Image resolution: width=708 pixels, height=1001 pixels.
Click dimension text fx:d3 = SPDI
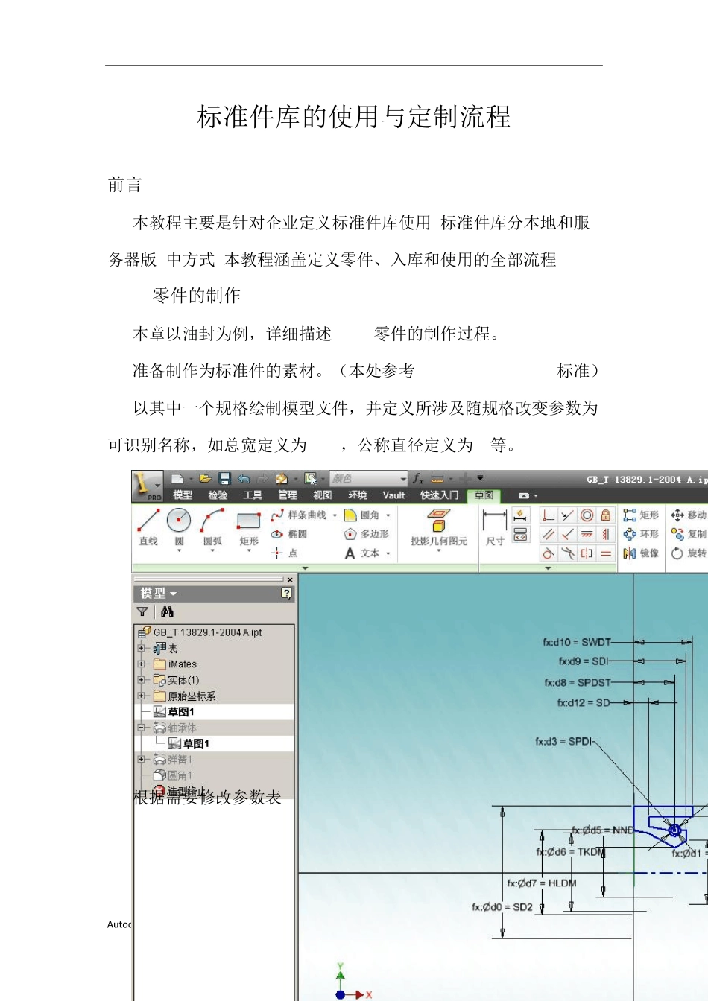click(x=563, y=741)
